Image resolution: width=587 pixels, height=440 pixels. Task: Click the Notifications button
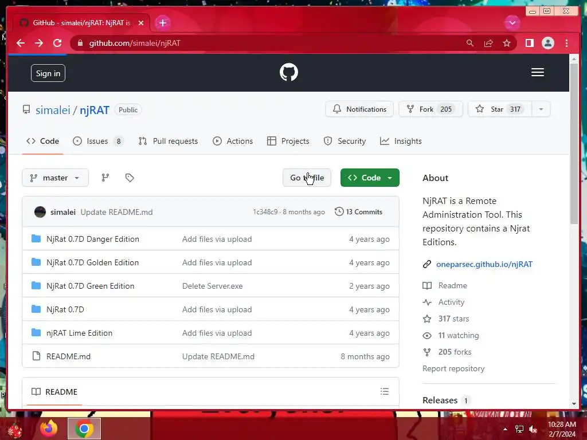tap(359, 109)
